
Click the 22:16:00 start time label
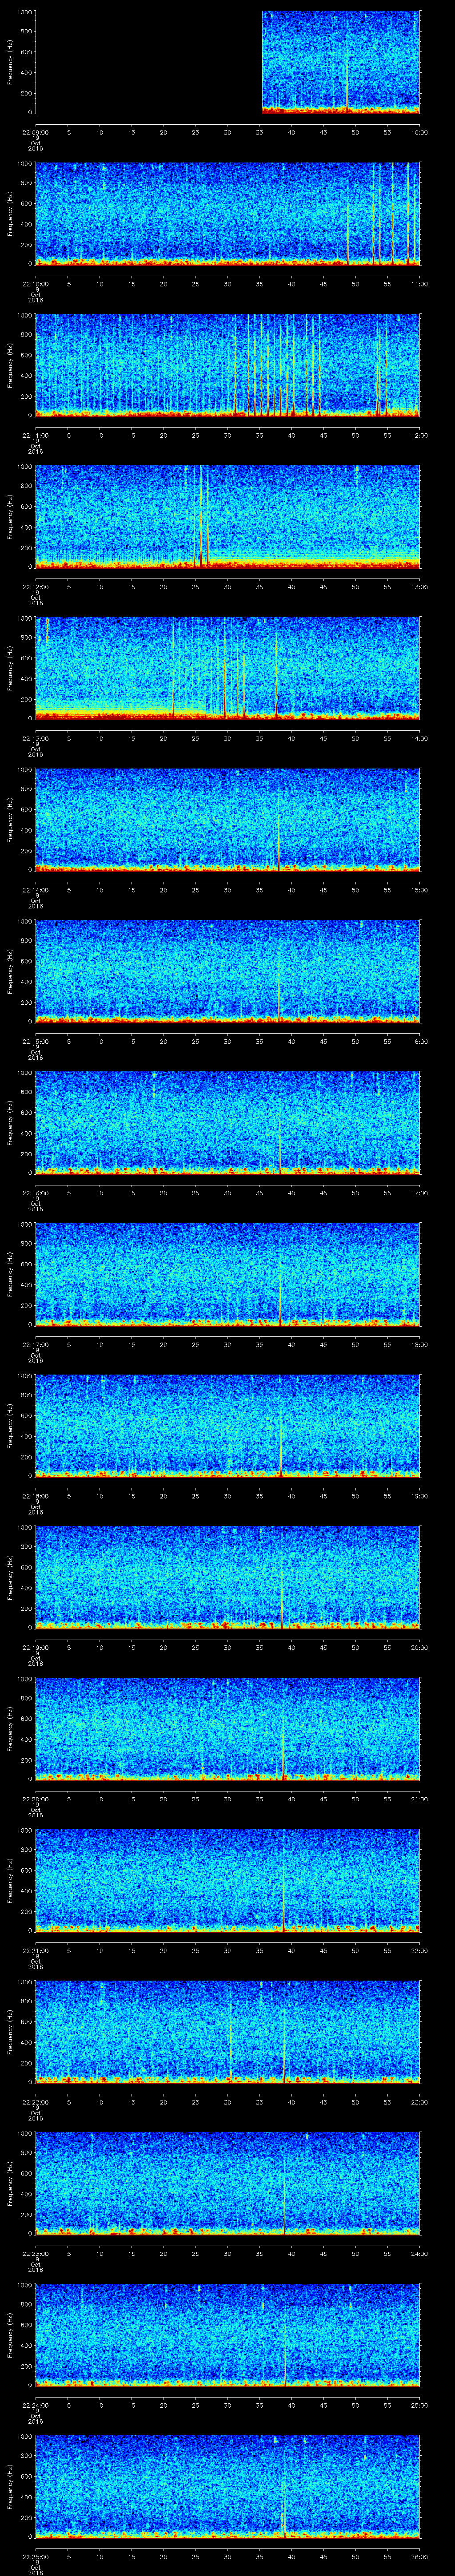pyautogui.click(x=36, y=1193)
